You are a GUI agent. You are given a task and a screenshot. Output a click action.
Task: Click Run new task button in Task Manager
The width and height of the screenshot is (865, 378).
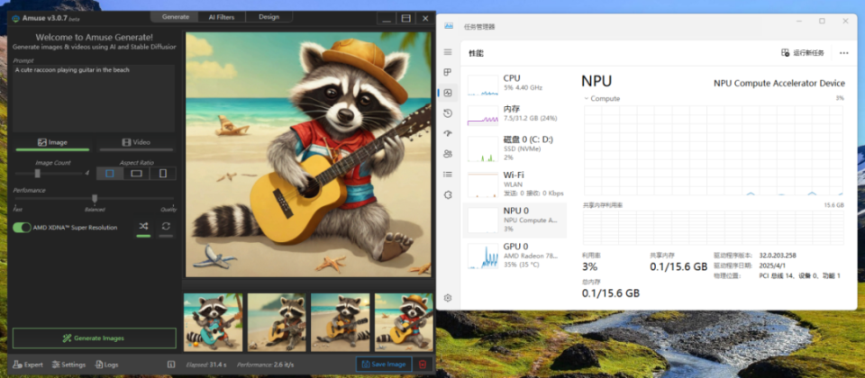click(x=803, y=53)
